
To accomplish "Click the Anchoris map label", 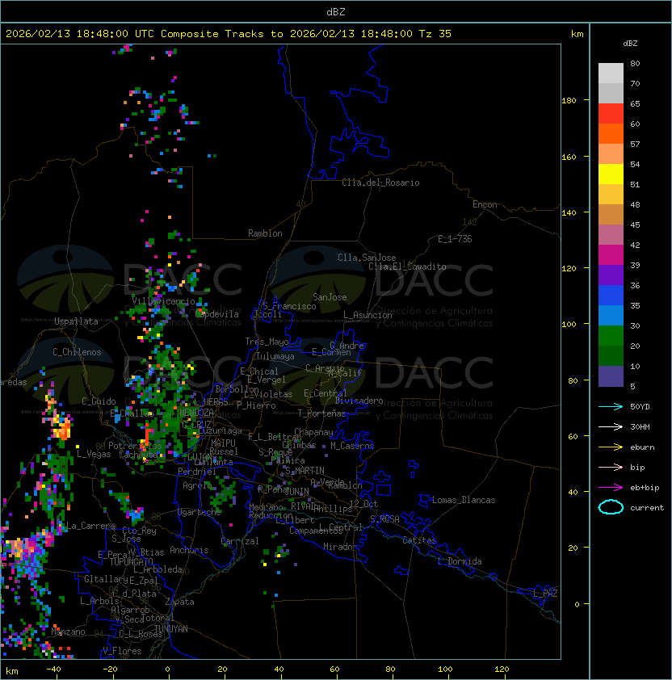I will coord(189,550).
